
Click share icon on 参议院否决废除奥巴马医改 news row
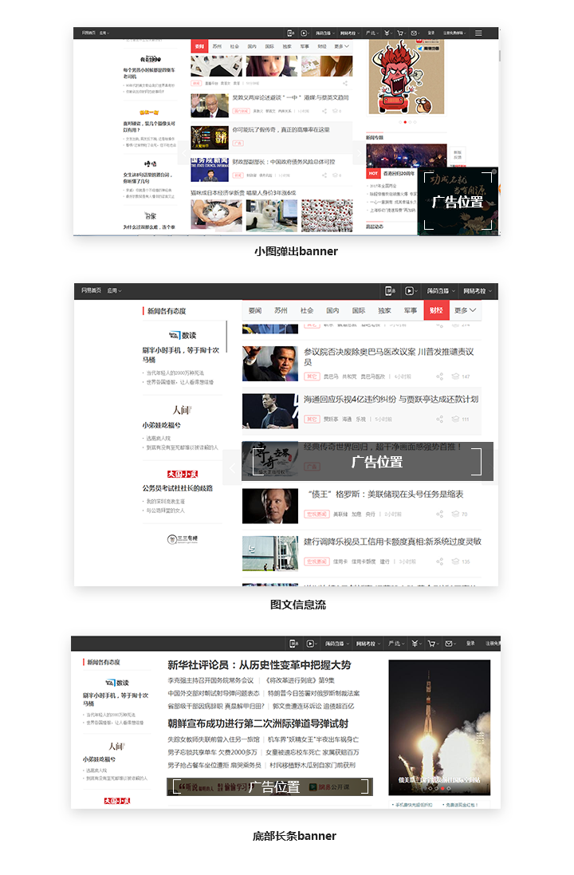tap(439, 376)
